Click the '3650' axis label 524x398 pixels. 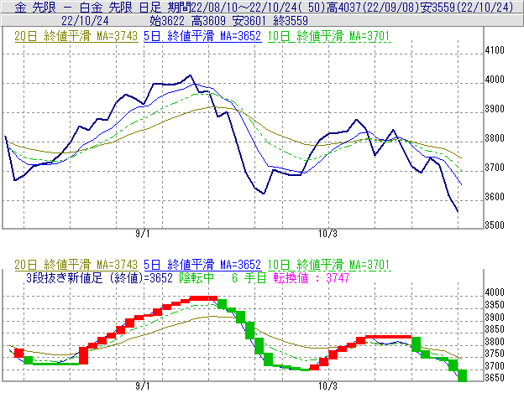[x=495, y=378]
